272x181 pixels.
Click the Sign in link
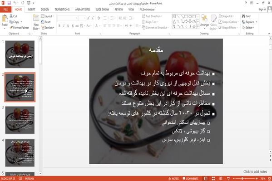[262, 10]
